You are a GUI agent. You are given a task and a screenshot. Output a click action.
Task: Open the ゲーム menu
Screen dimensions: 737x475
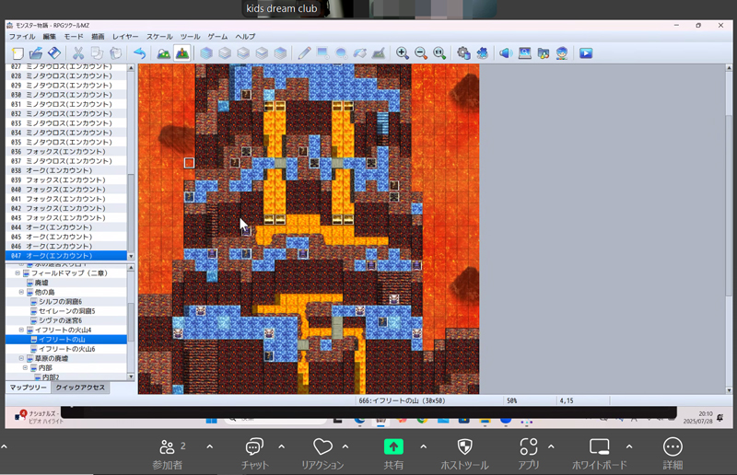[x=217, y=36]
